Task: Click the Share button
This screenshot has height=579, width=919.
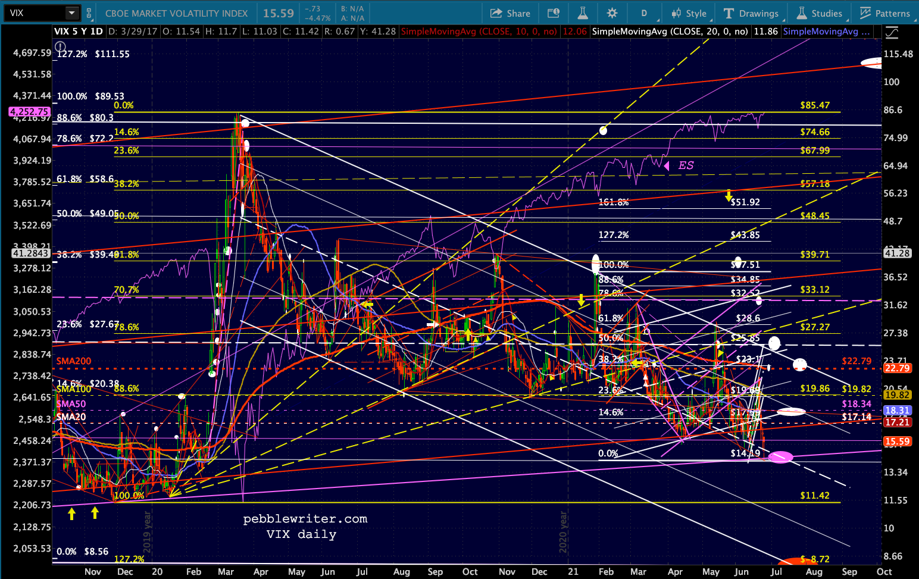Action: point(510,13)
